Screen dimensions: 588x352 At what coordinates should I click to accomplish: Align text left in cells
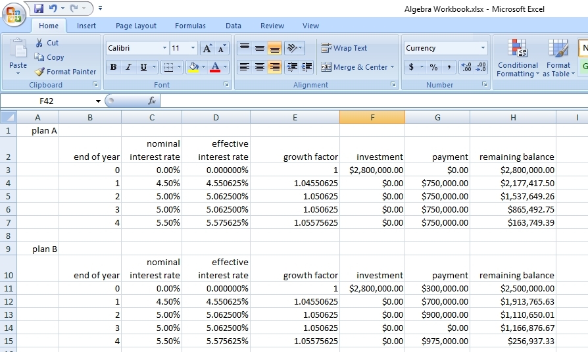tap(245, 67)
